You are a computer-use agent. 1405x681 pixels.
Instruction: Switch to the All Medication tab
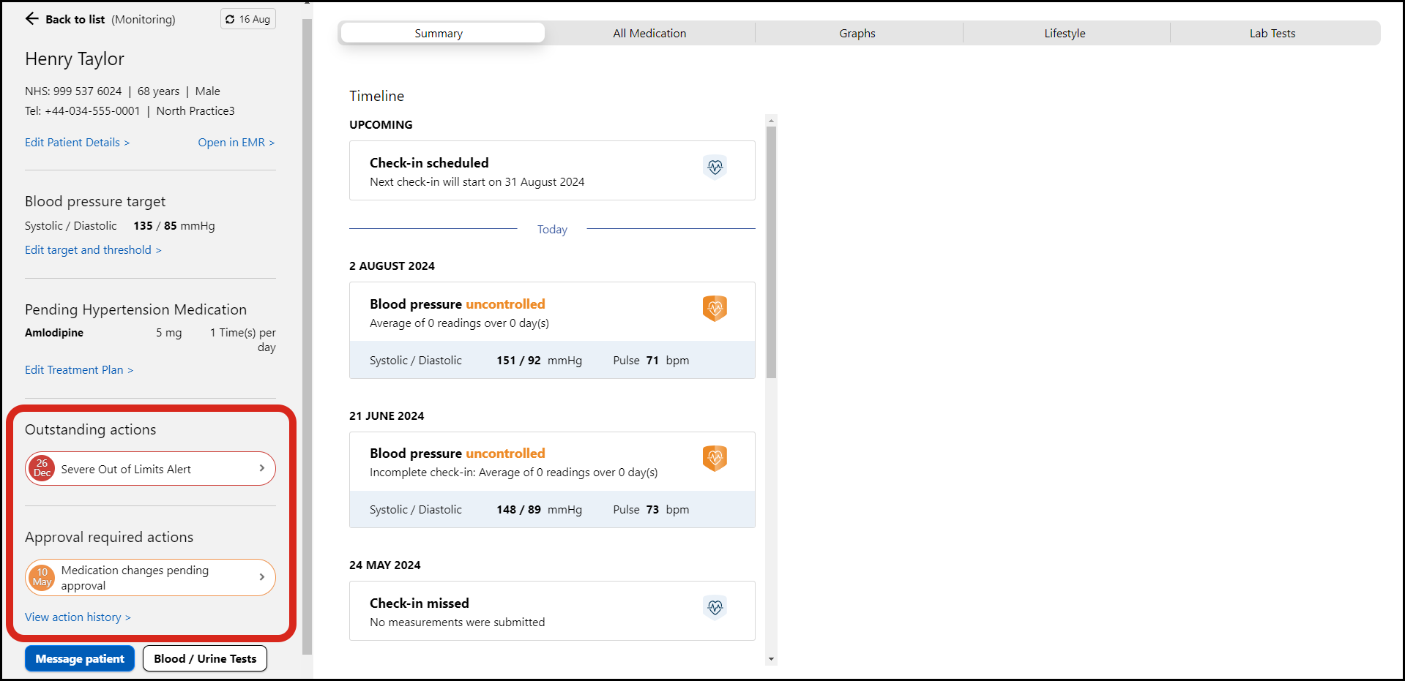coord(649,34)
